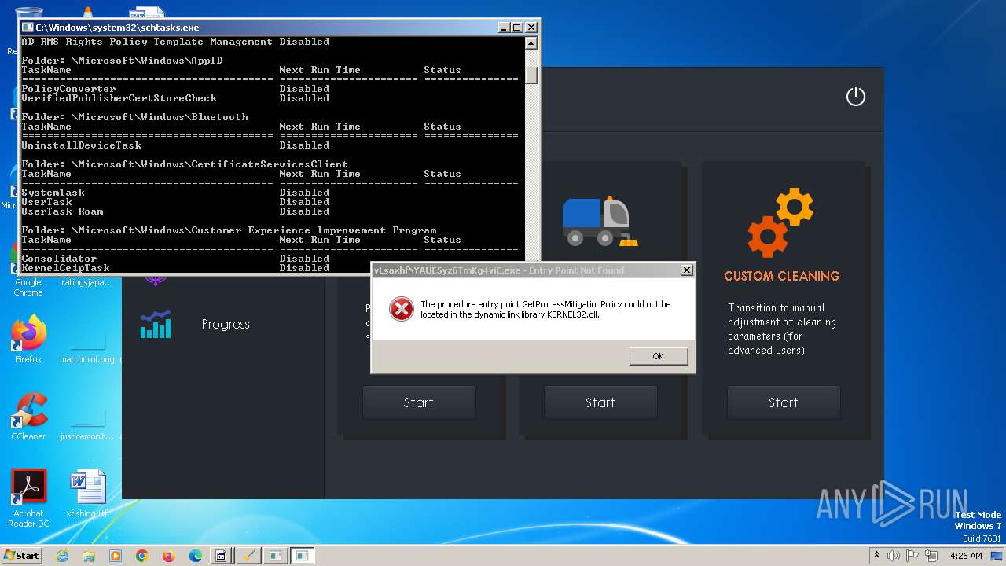Show hidden system tray icons
The width and height of the screenshot is (1006, 566).
tap(877, 555)
